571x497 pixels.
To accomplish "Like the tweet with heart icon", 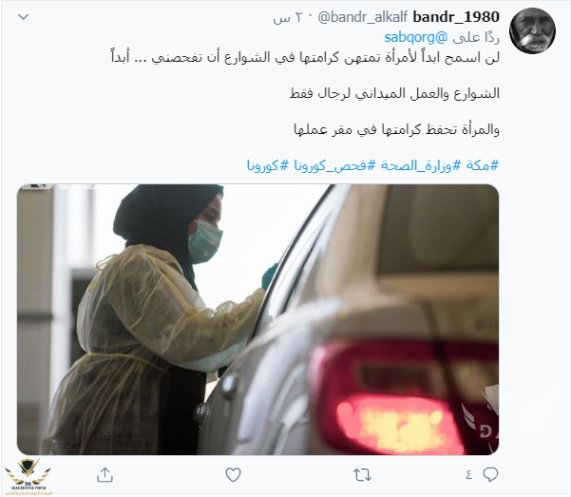I will [x=233, y=475].
